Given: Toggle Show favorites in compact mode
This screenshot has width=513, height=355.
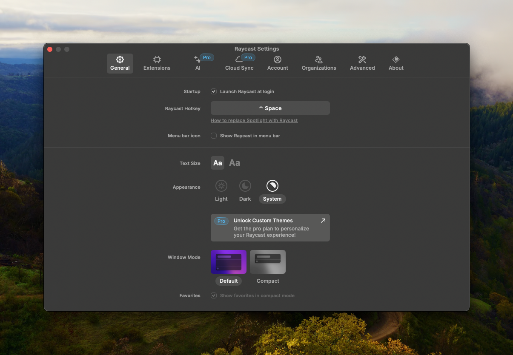Looking at the screenshot, I should (x=214, y=295).
